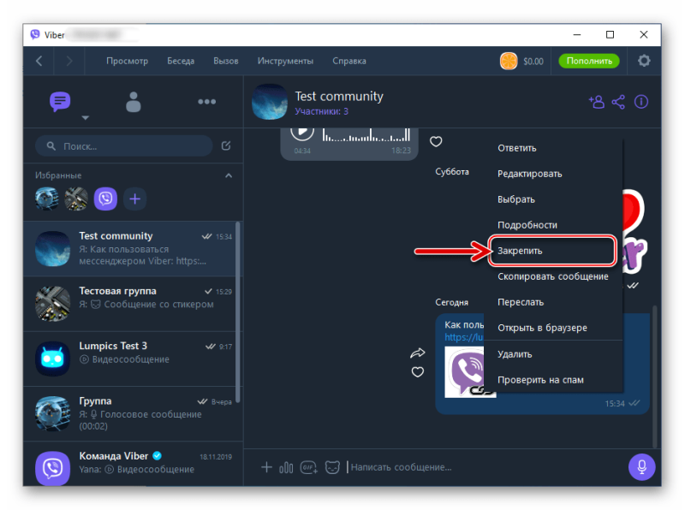
Task: Open the Просмотр menu
Action: click(x=127, y=61)
